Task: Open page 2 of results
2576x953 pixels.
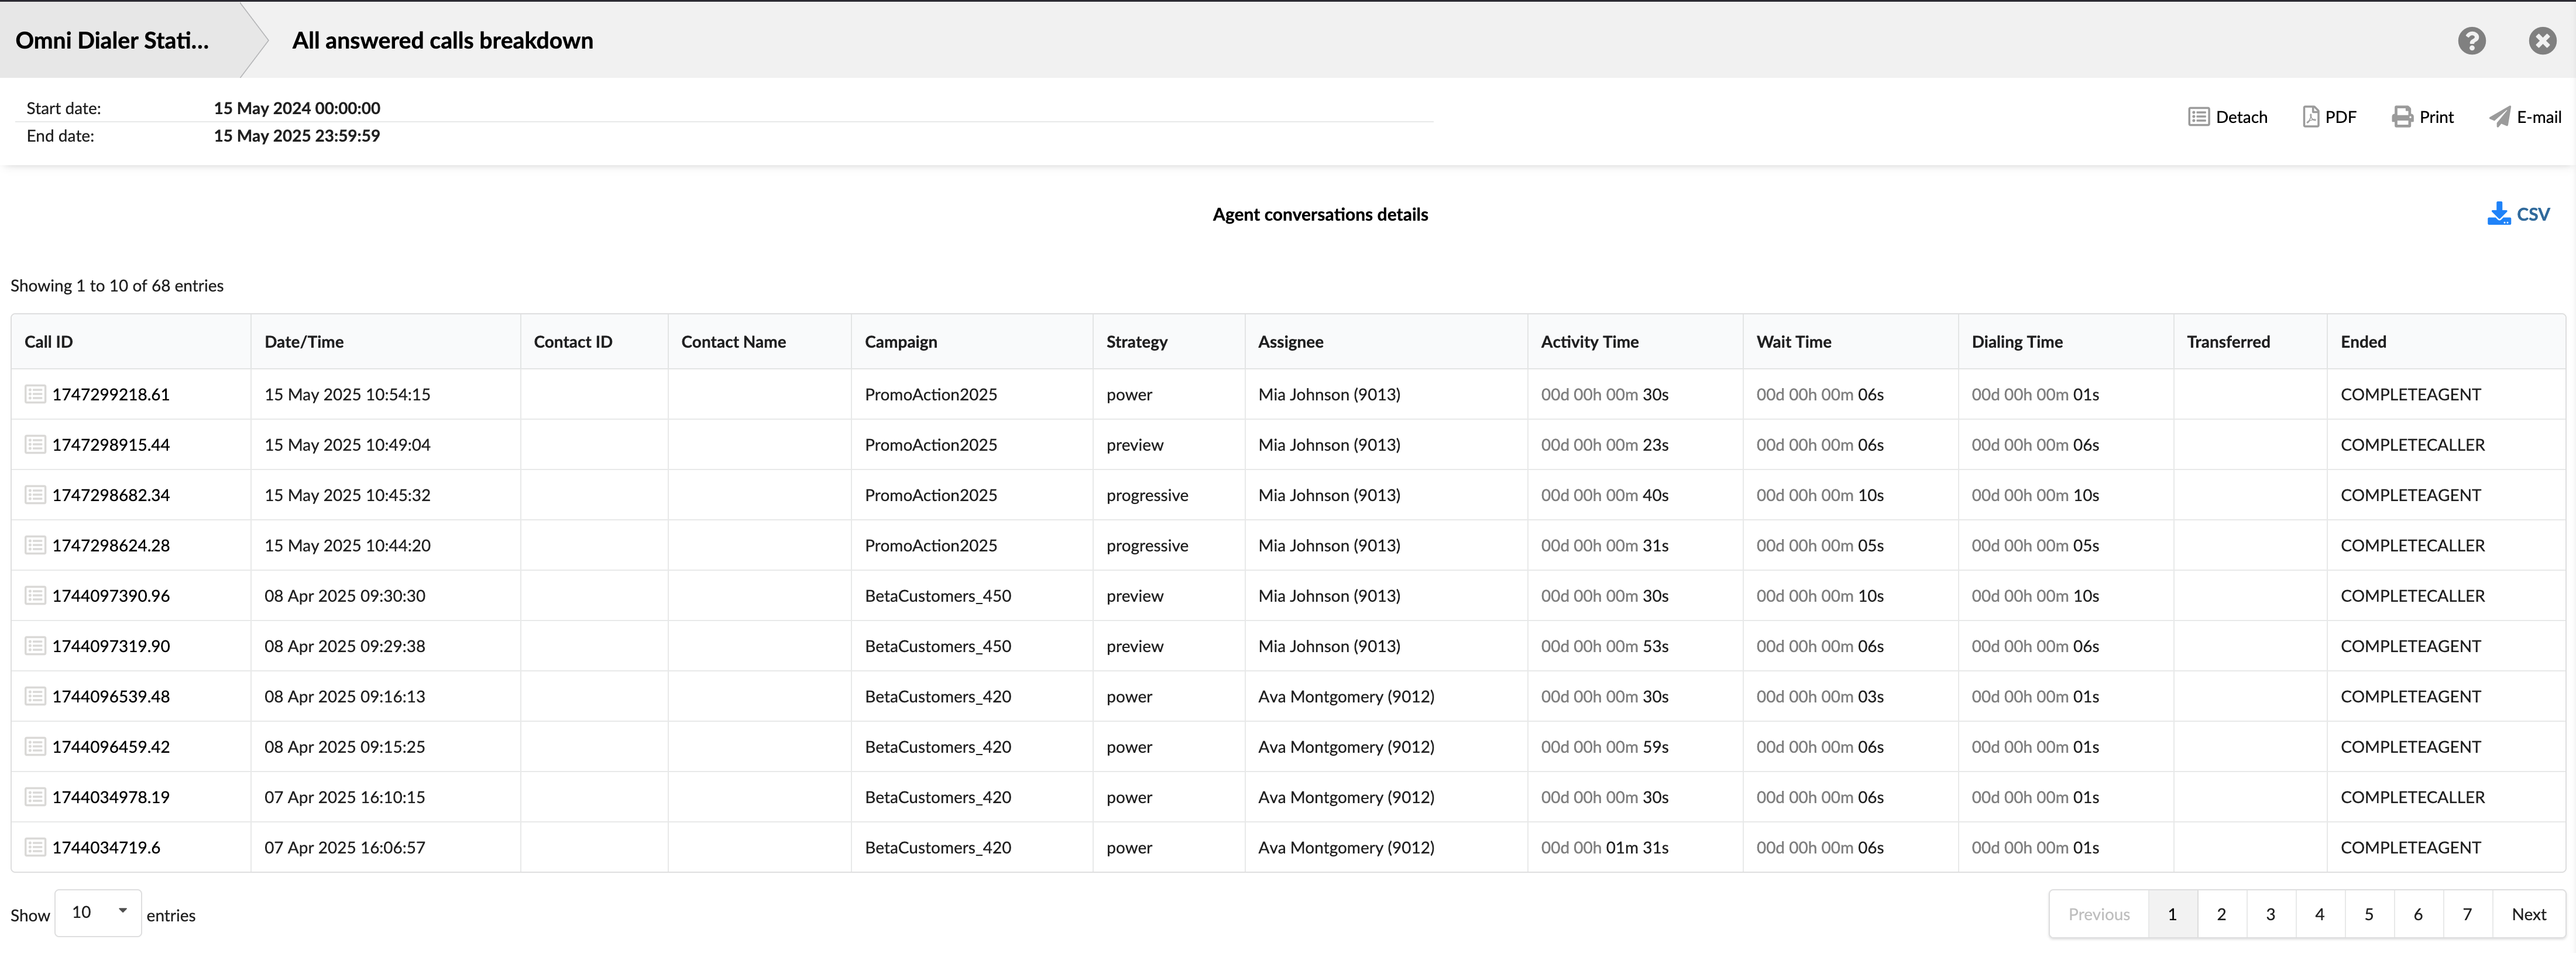Action: pos(2221,913)
